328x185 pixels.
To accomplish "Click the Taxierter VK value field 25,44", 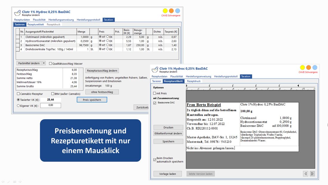I will coord(51,100).
